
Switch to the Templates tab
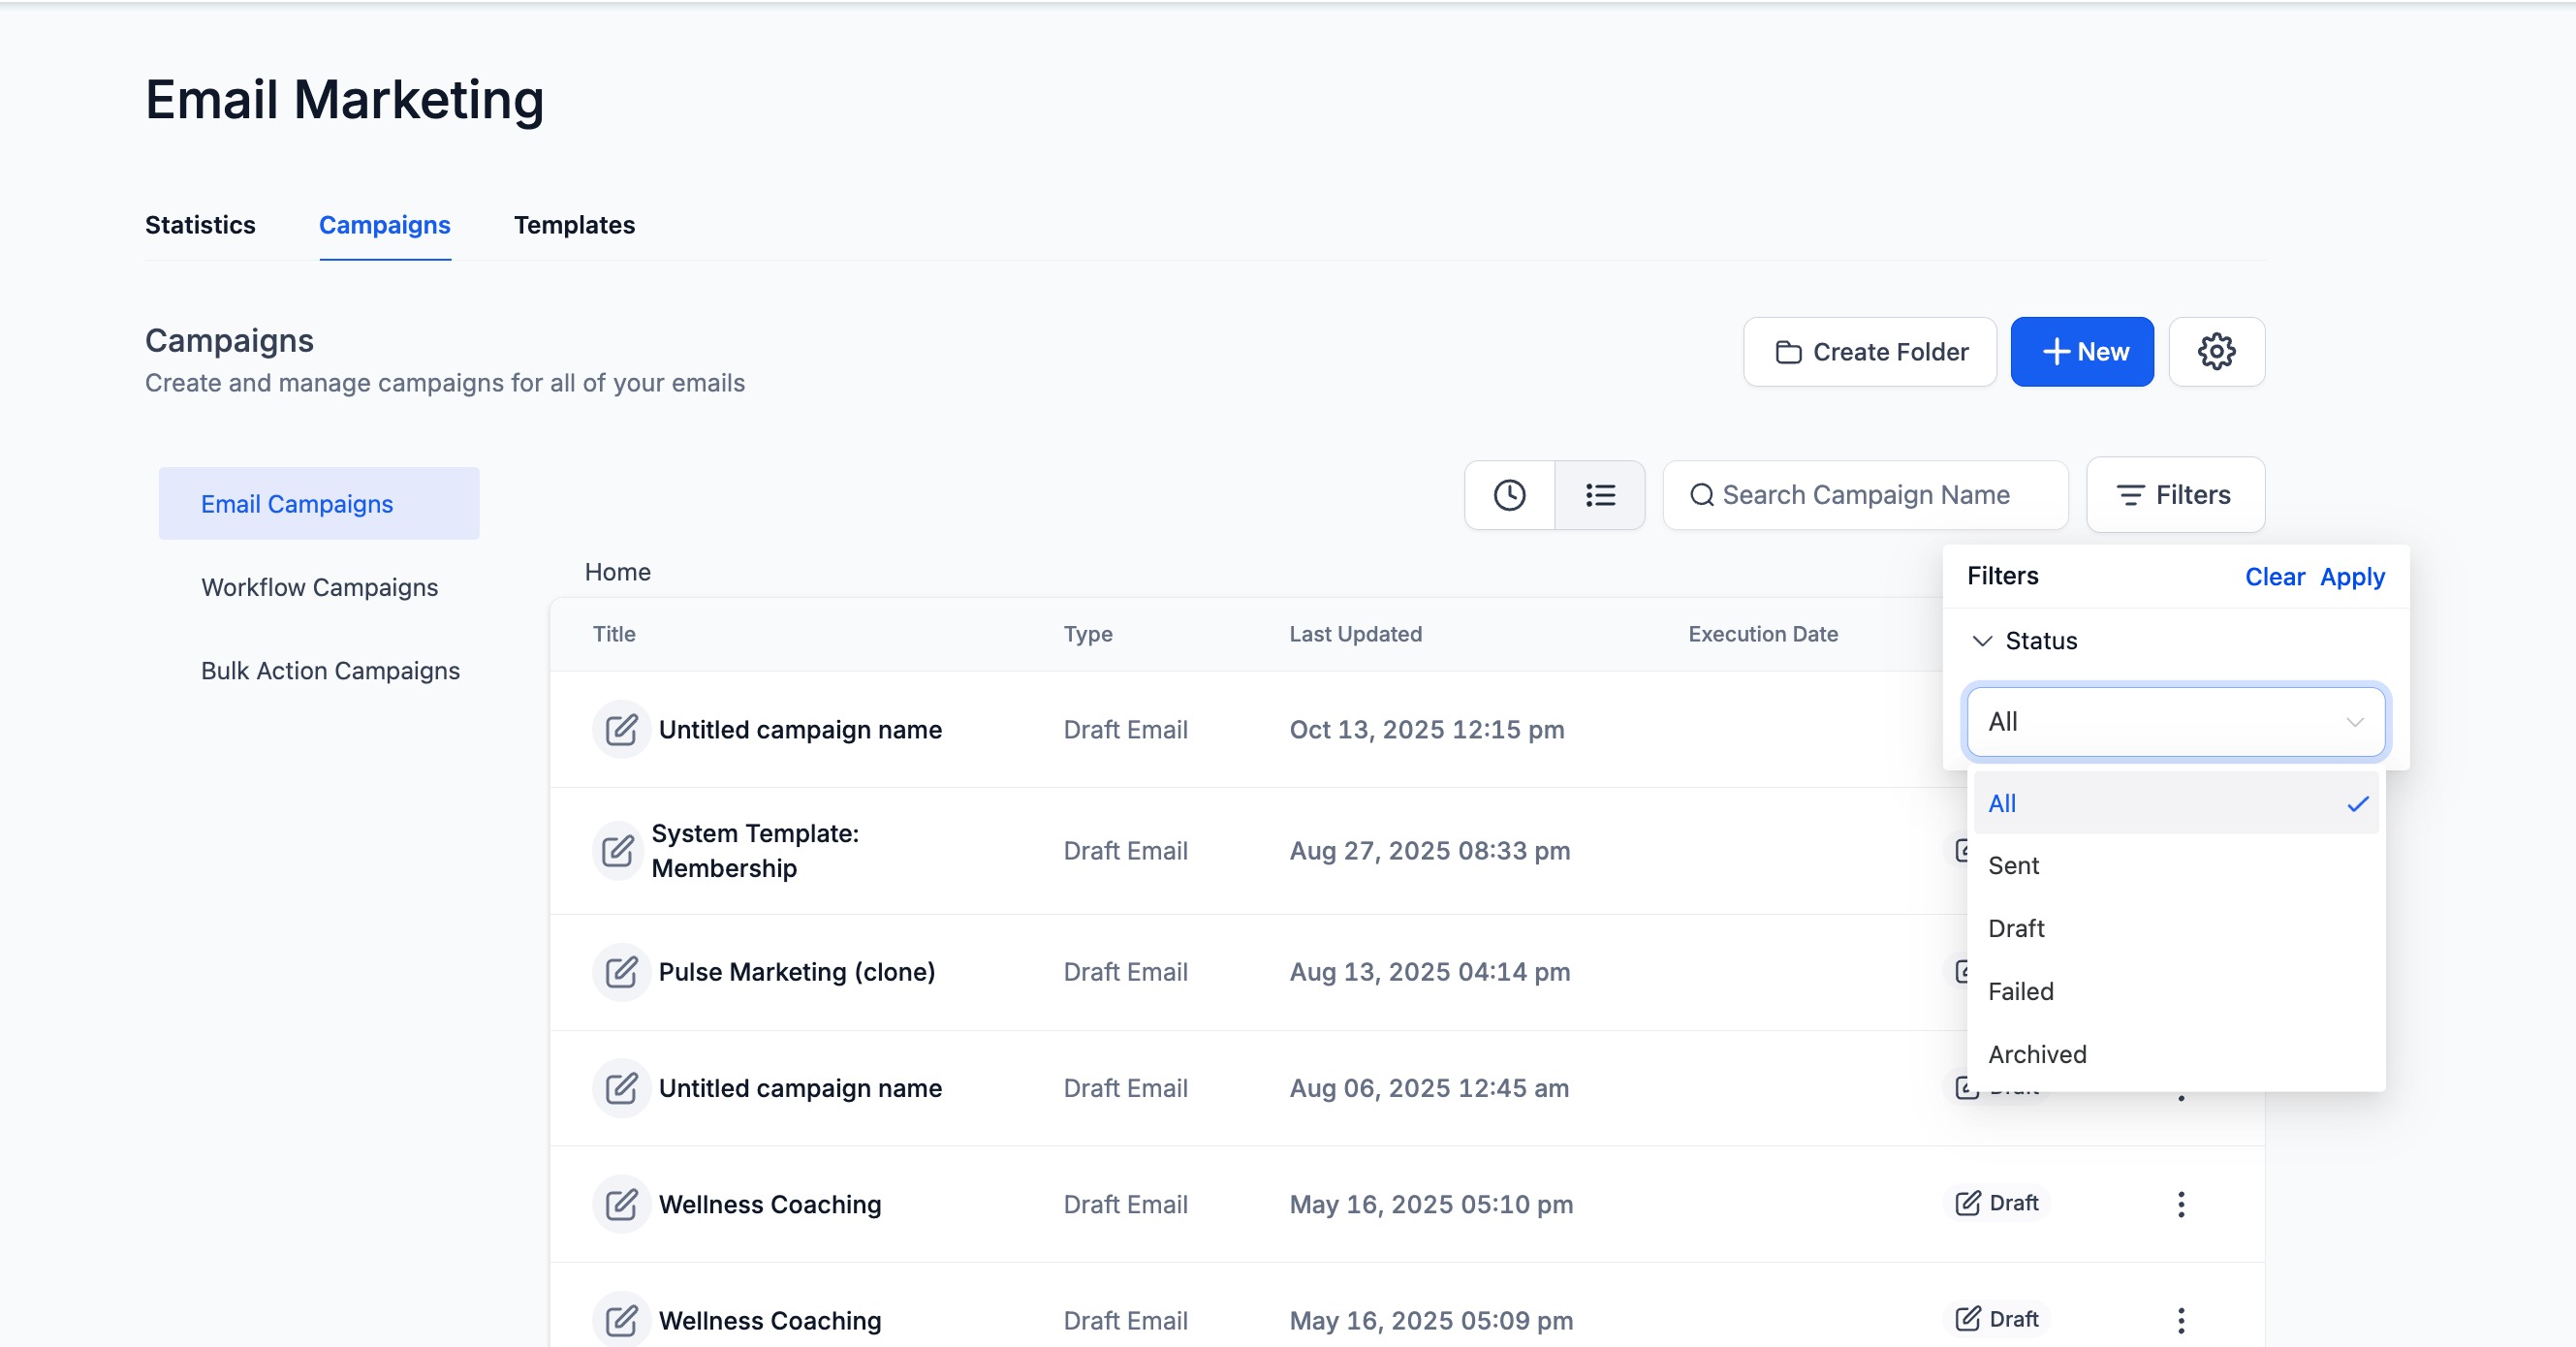pos(574,225)
